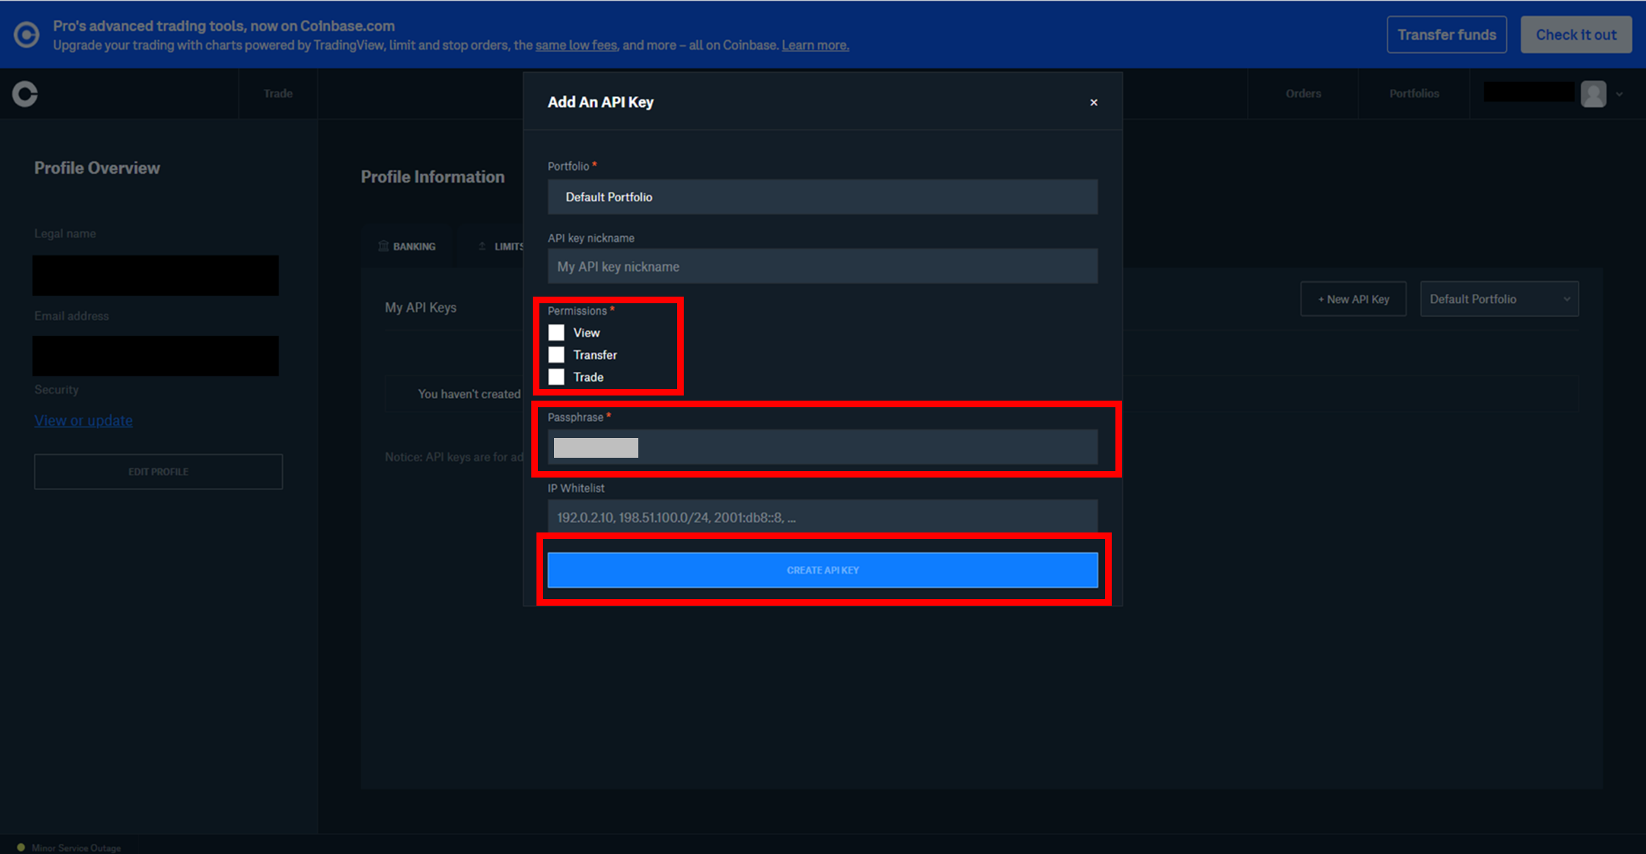Click the Trade menu icon
The width and height of the screenshot is (1646, 854).
coord(278,94)
